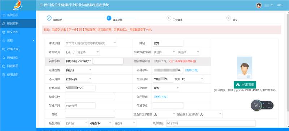Open 政策法规 in the sidebar
The height and width of the screenshot is (131, 289).
click(x=18, y=49)
